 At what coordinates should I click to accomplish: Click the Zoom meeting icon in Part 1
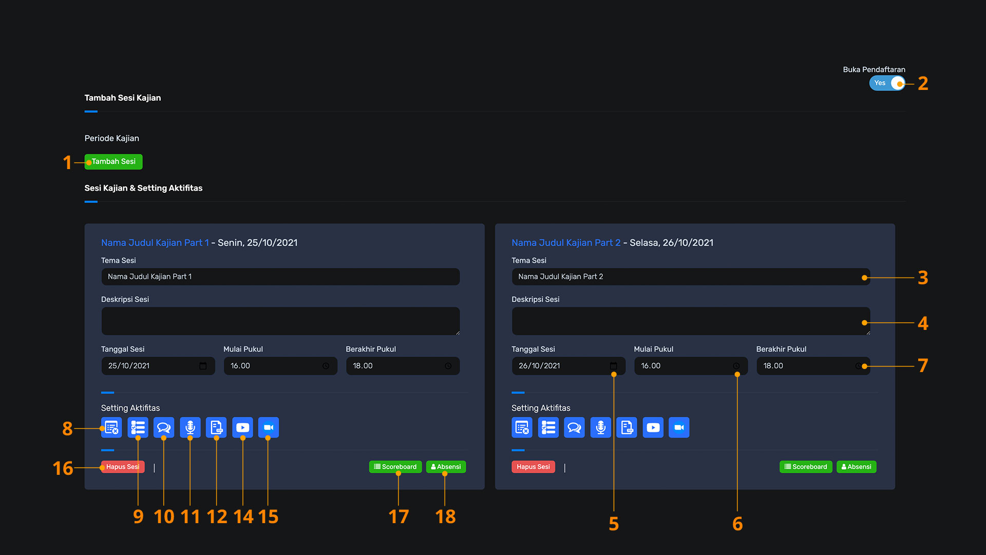(268, 428)
